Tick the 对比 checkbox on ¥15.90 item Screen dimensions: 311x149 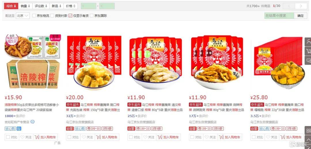pyautogui.click(x=8, y=137)
